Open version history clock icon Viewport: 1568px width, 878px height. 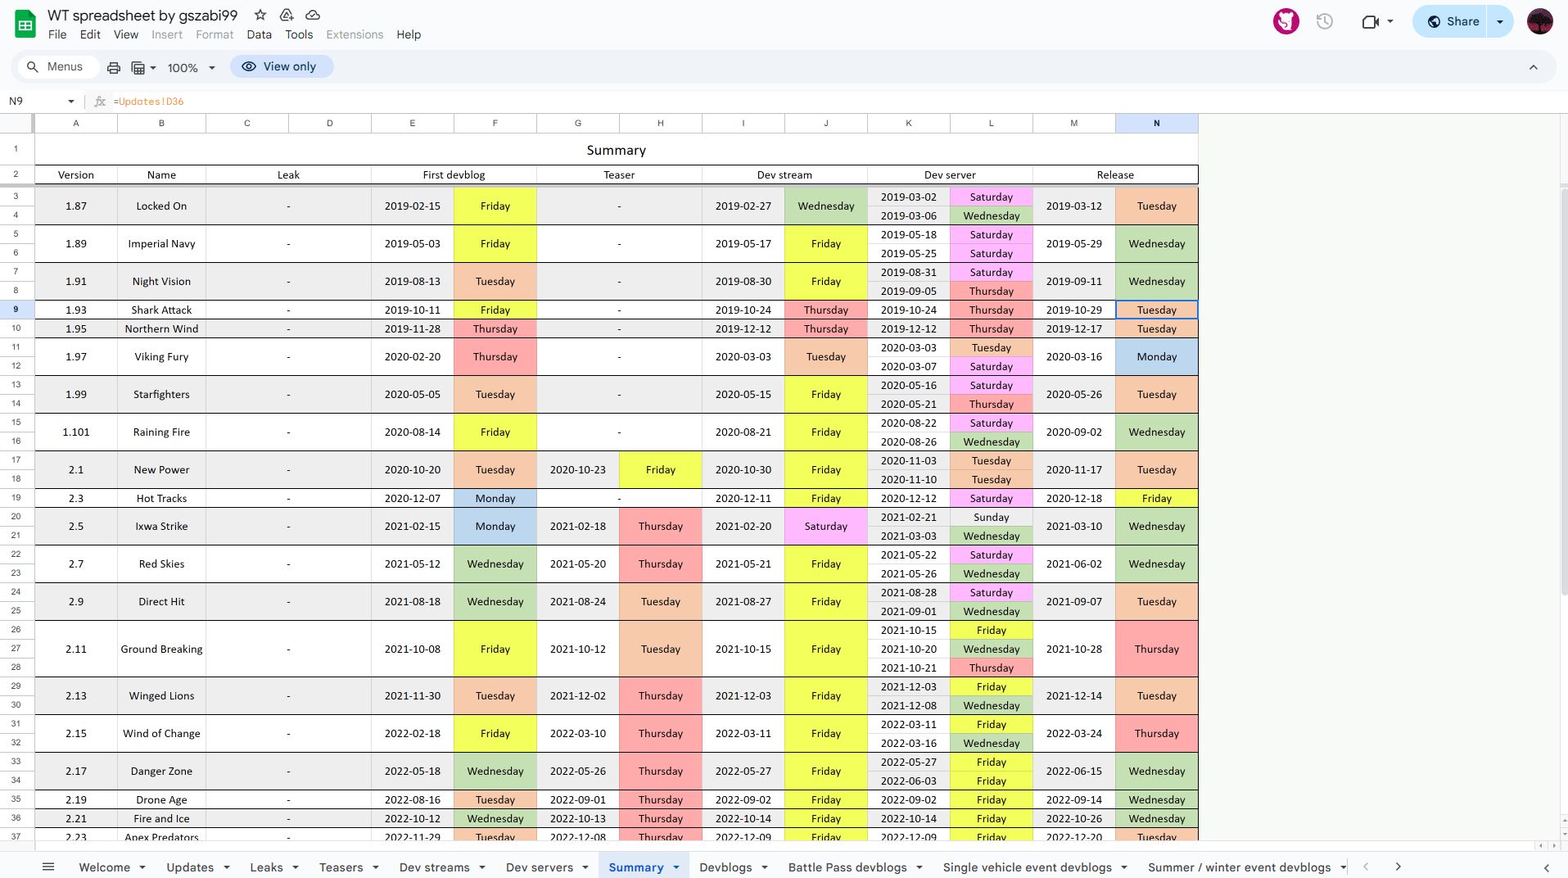pyautogui.click(x=1324, y=22)
